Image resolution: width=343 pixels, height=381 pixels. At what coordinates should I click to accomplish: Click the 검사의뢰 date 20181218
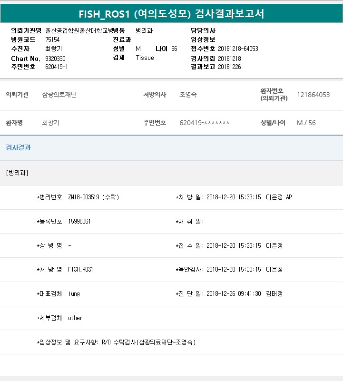pyautogui.click(x=229, y=58)
